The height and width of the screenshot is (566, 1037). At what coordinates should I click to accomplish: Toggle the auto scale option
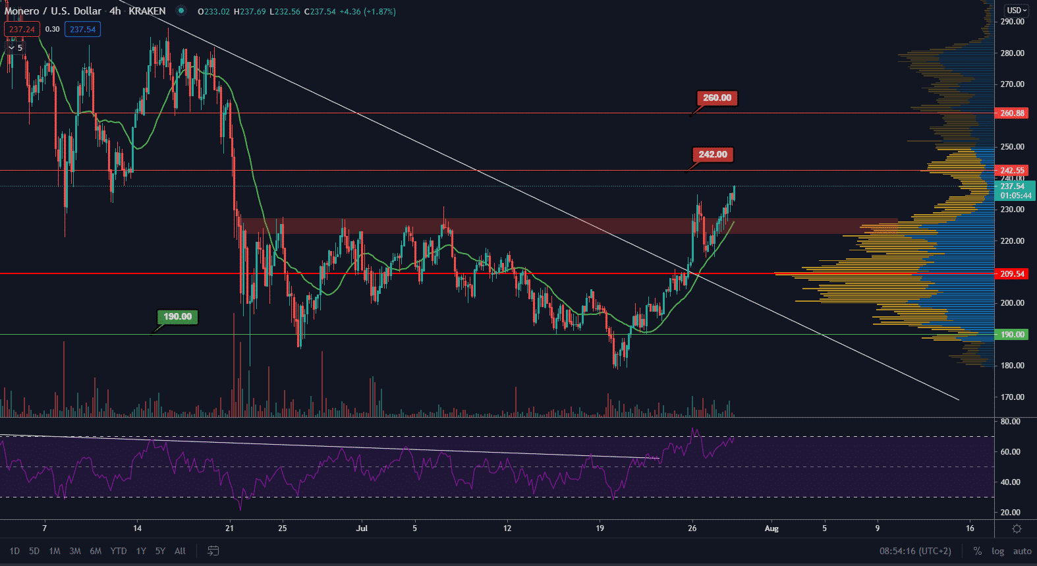point(1022,551)
